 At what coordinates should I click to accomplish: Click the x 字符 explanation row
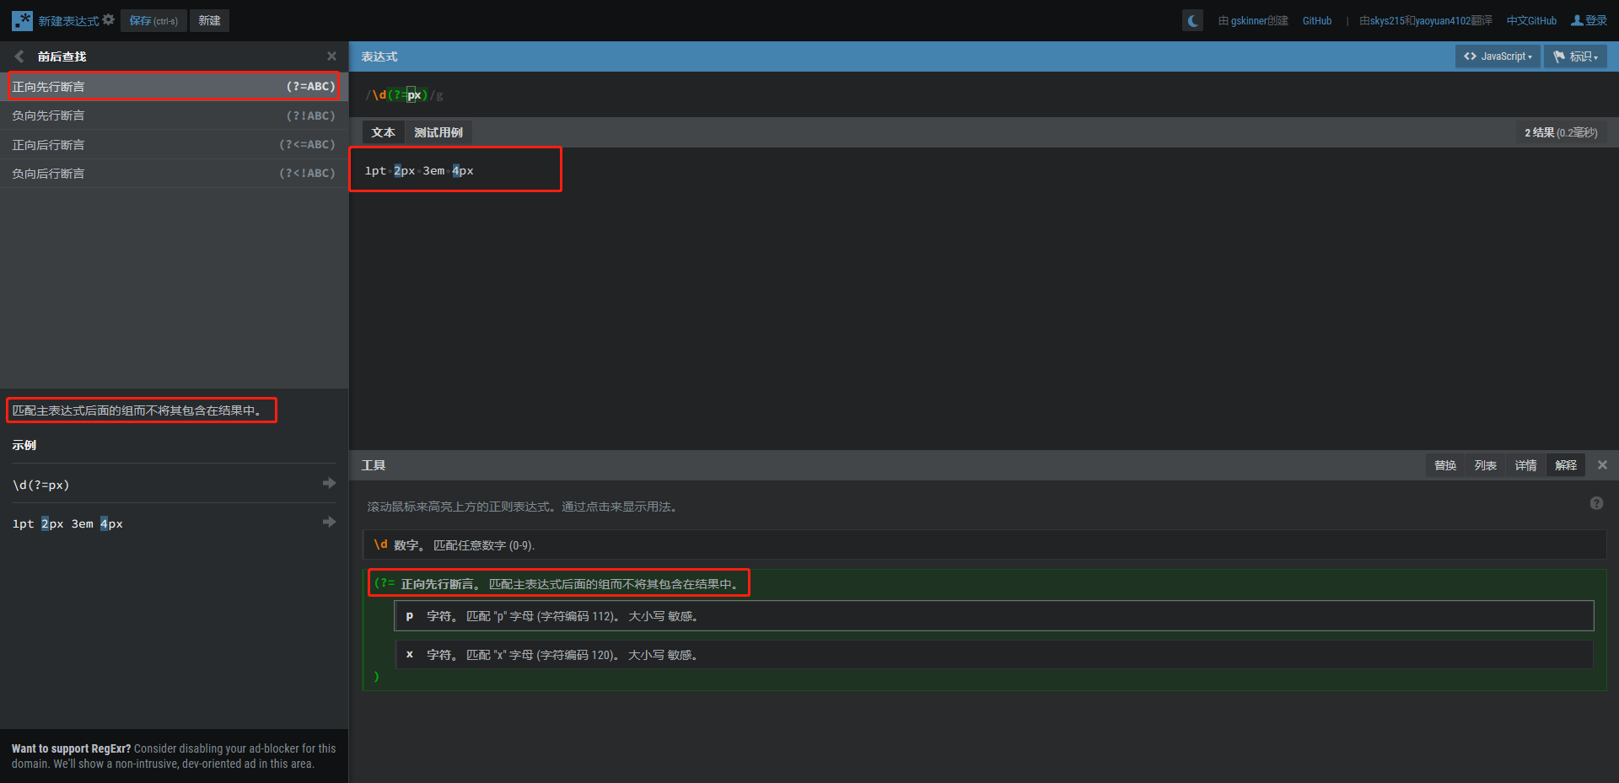[993, 655]
